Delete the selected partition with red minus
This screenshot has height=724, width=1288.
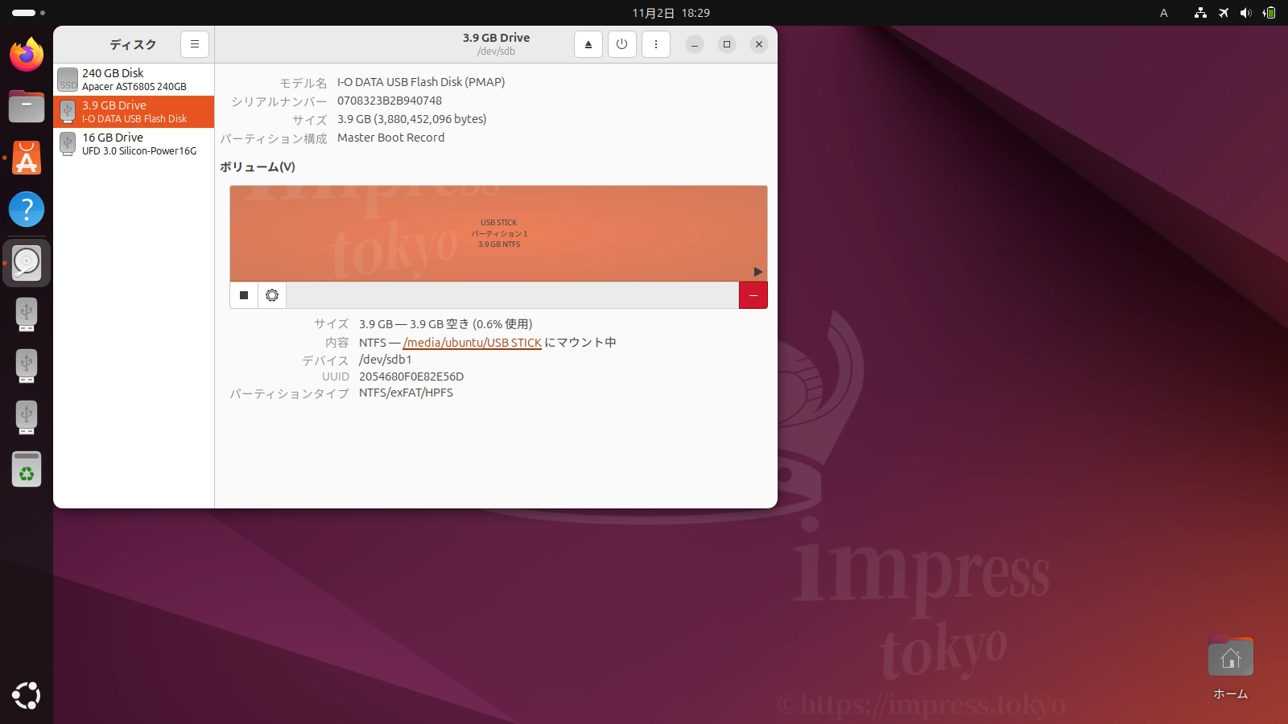tap(753, 295)
